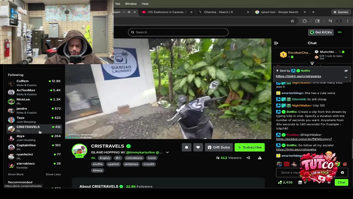
Task: Select the red angry face emote
Action: tap(345, 164)
